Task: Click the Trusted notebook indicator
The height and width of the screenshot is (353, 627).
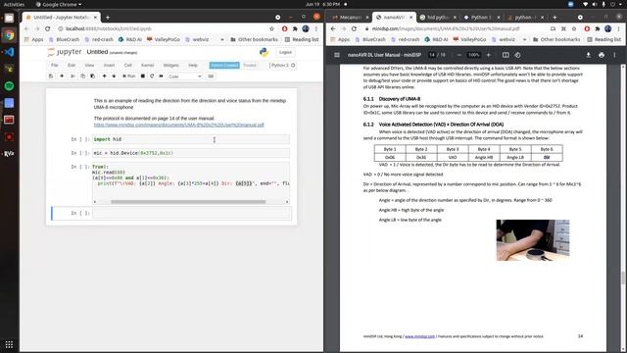Action: coord(250,66)
